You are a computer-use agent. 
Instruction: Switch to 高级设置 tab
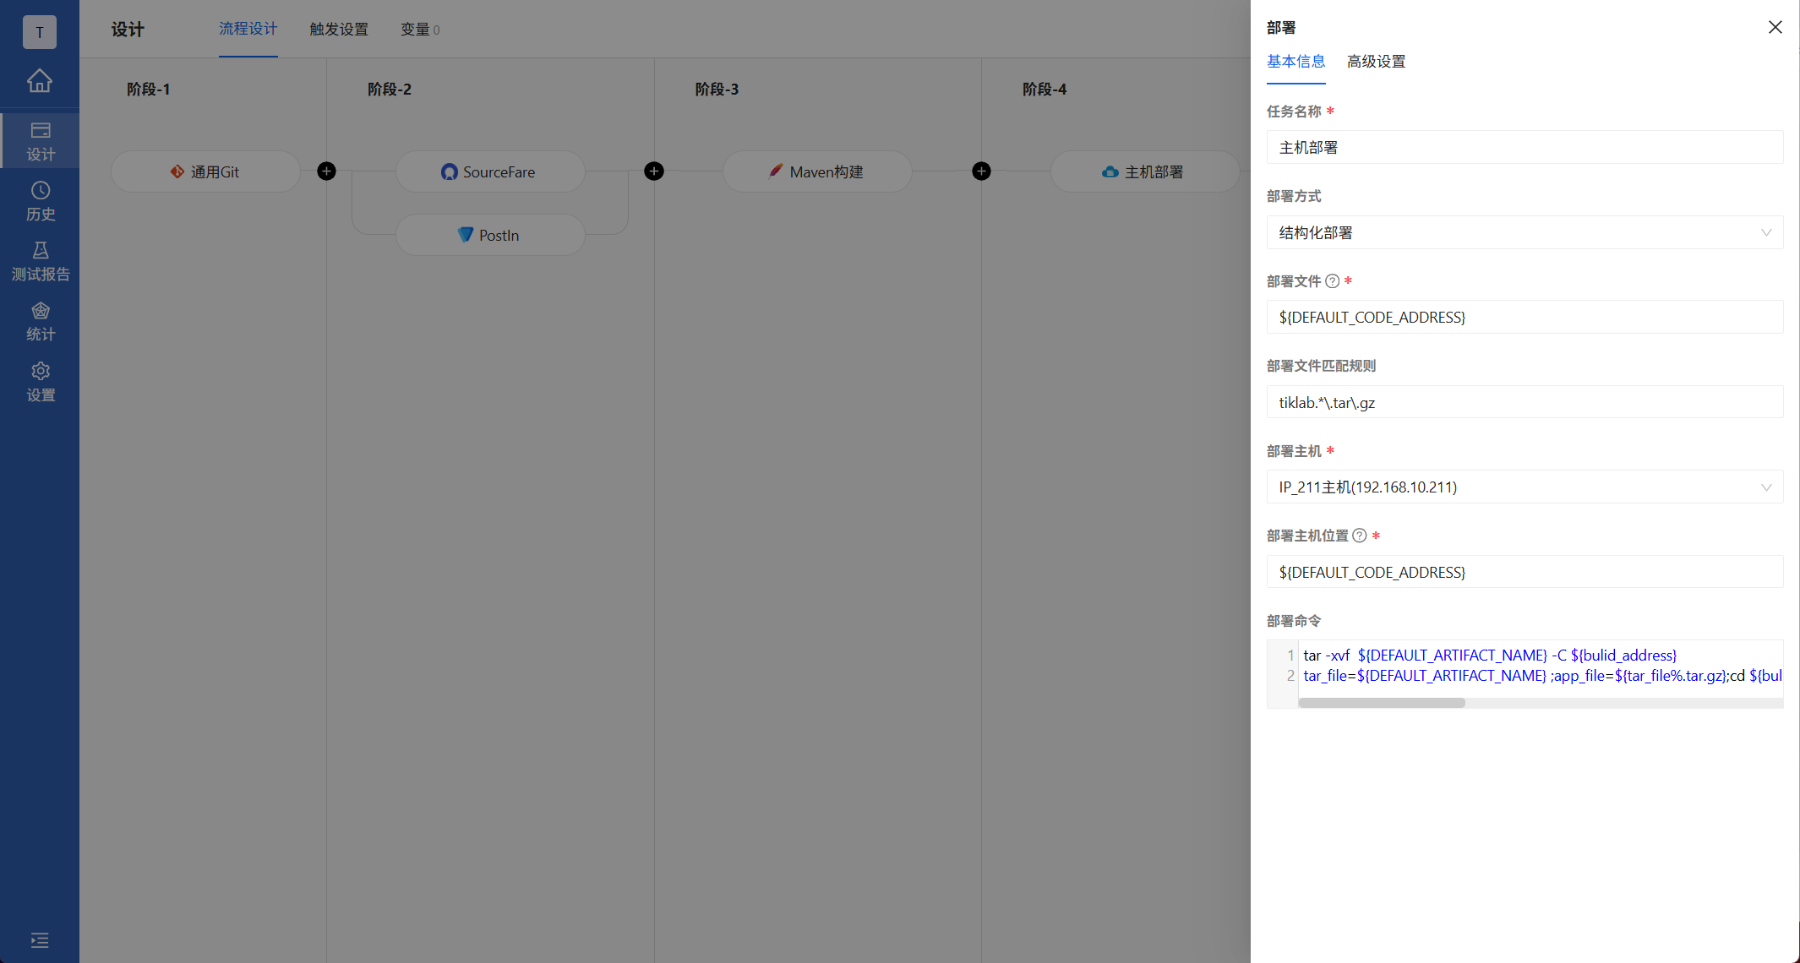(1376, 62)
